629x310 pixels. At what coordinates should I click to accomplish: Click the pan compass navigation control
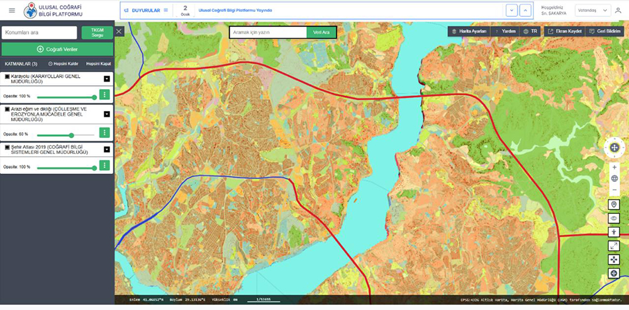[x=614, y=148]
